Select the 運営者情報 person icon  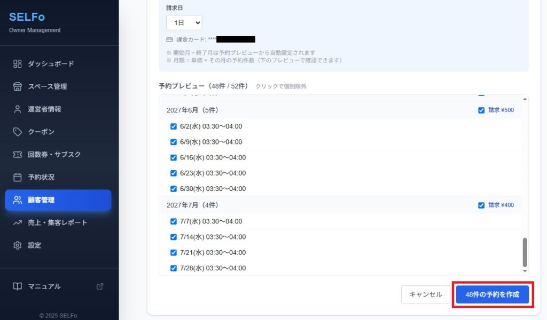click(x=18, y=109)
